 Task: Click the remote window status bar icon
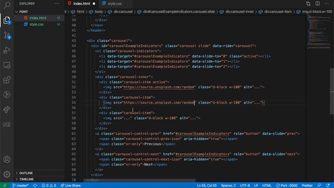(5, 185)
